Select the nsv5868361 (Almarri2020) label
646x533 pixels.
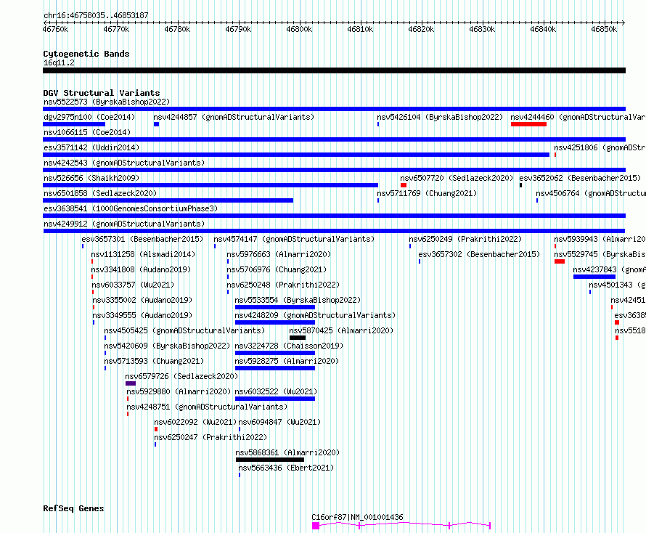pyautogui.click(x=287, y=452)
